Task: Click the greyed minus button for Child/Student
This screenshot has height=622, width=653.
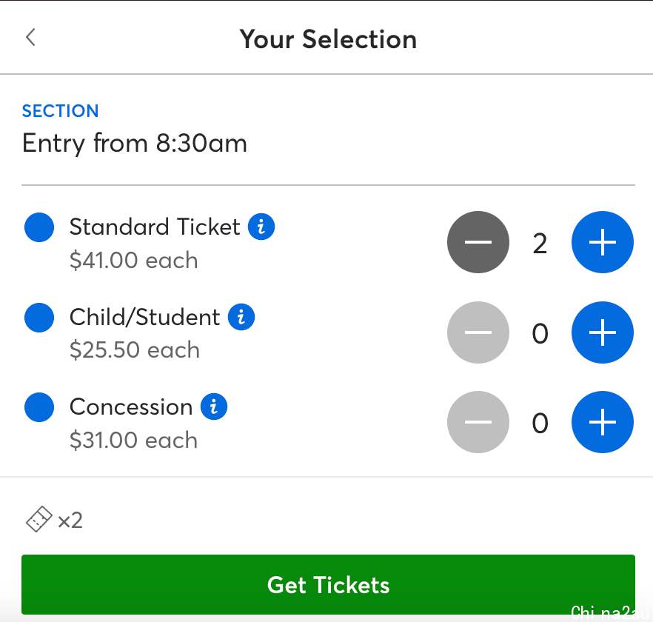Action: tap(478, 332)
